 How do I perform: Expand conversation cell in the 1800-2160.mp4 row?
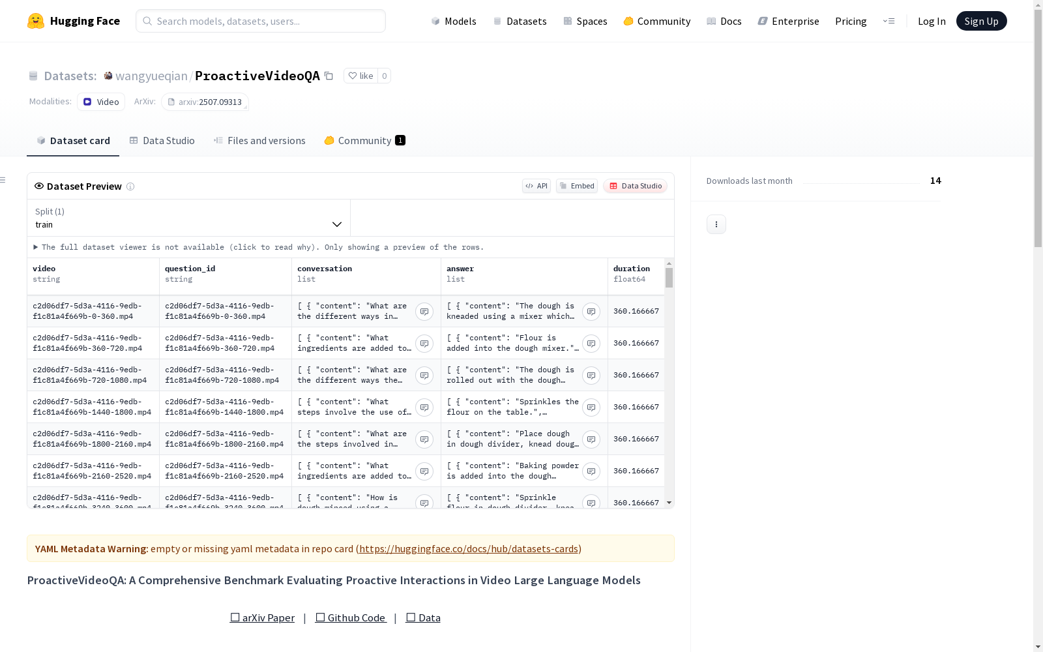point(424,439)
